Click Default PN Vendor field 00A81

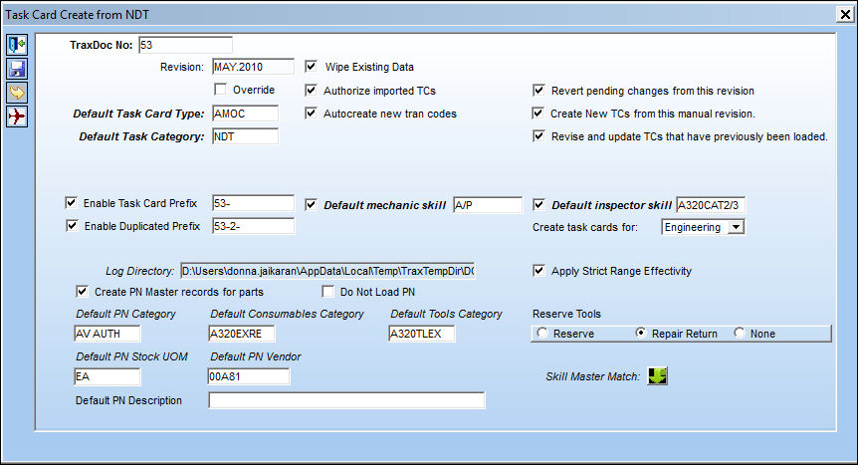[249, 376]
